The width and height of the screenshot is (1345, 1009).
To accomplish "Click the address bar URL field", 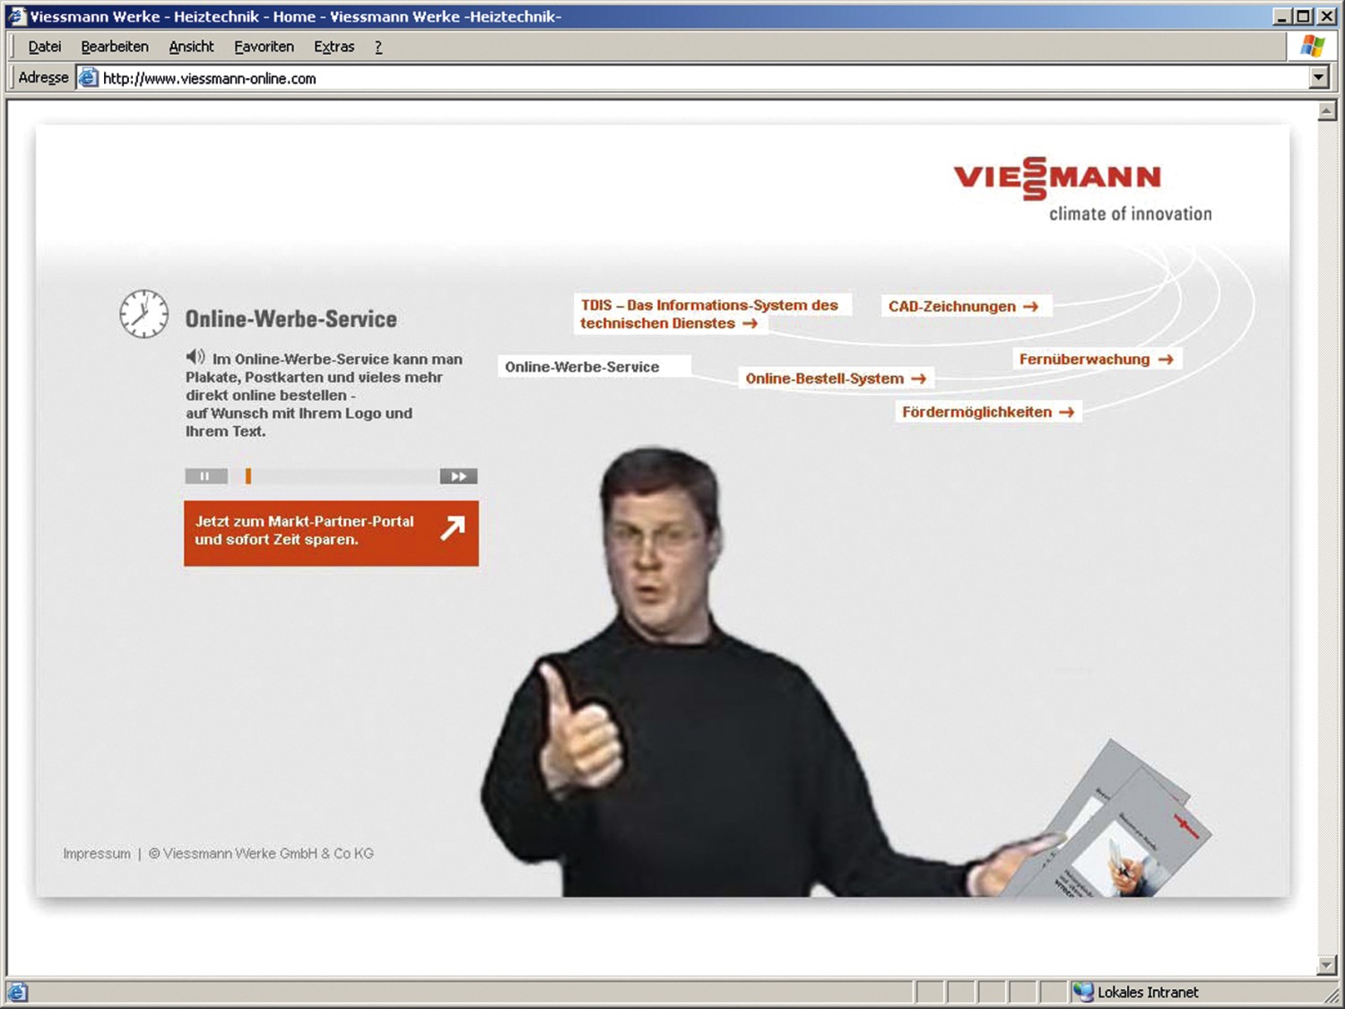I will click(x=690, y=78).
